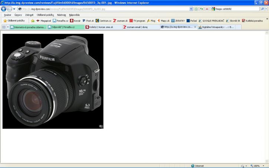Open the Úpravy menu
This screenshot has width=269, height=168.
tap(18, 15)
